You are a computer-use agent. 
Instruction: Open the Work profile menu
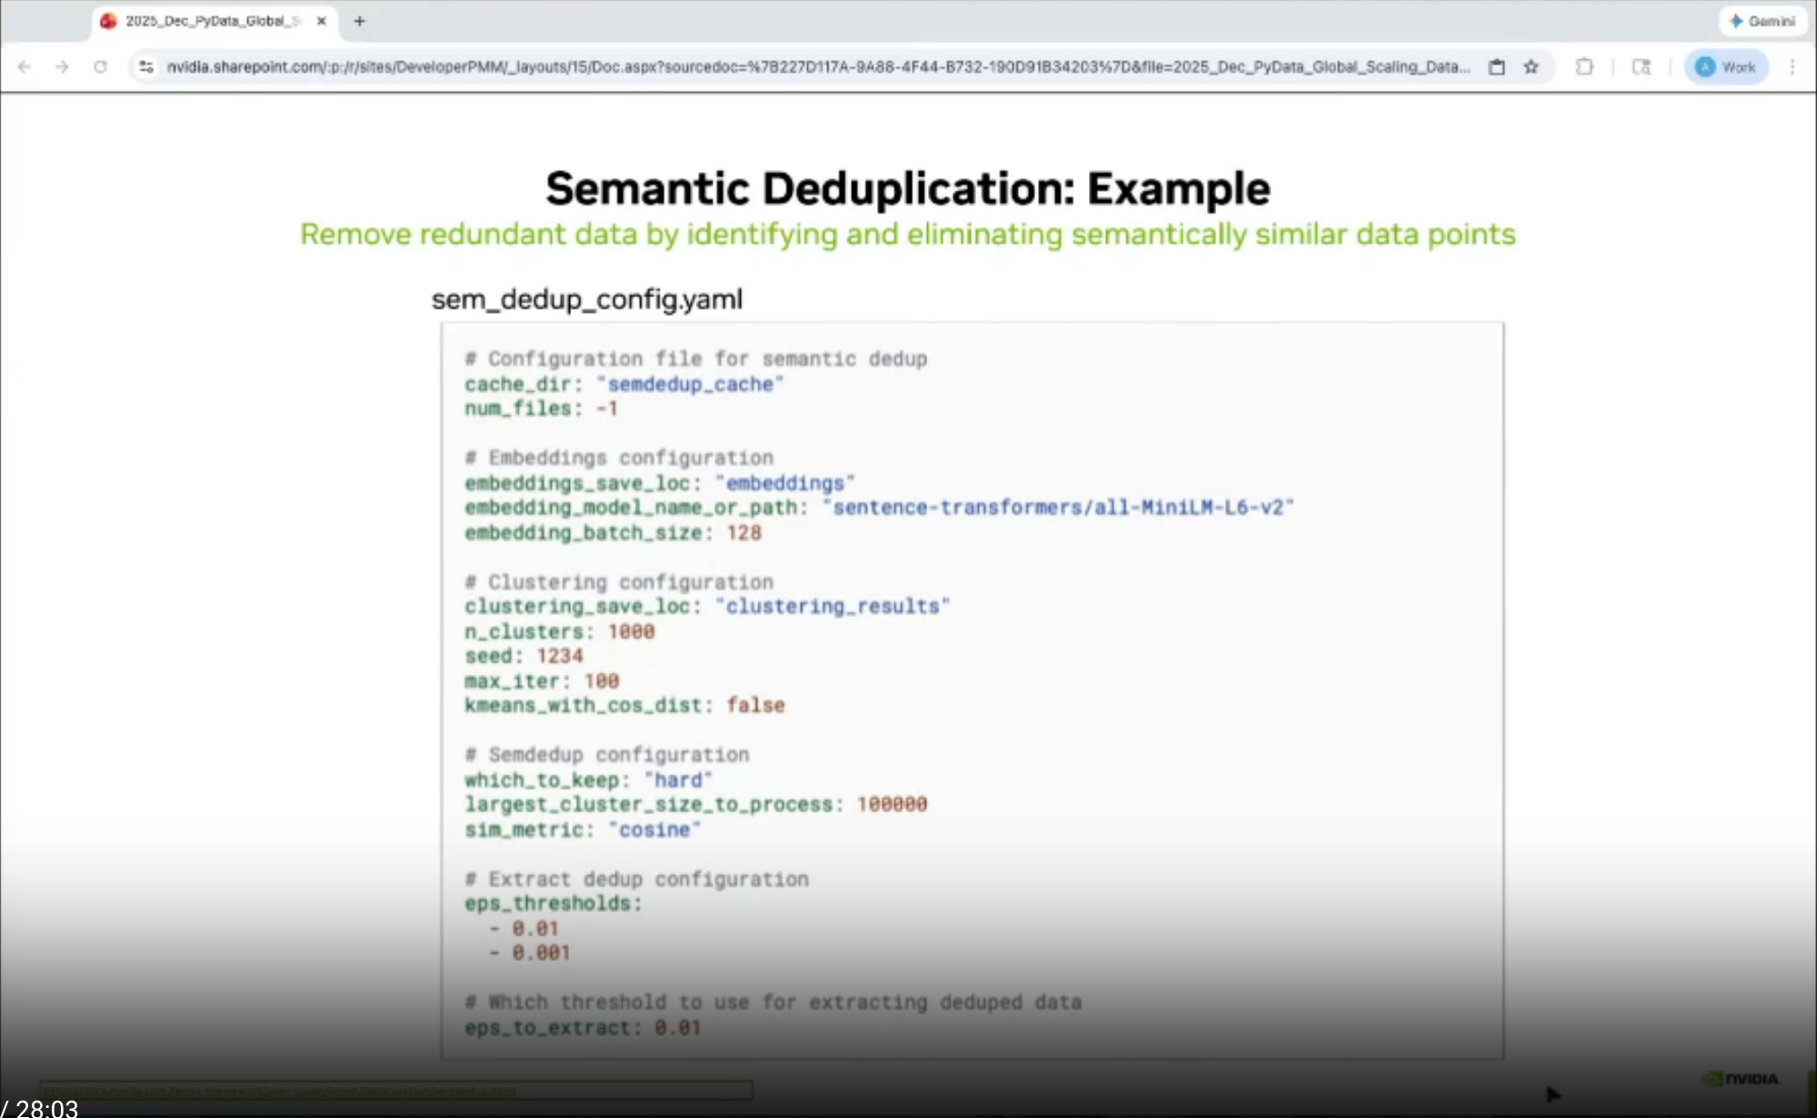point(1726,66)
